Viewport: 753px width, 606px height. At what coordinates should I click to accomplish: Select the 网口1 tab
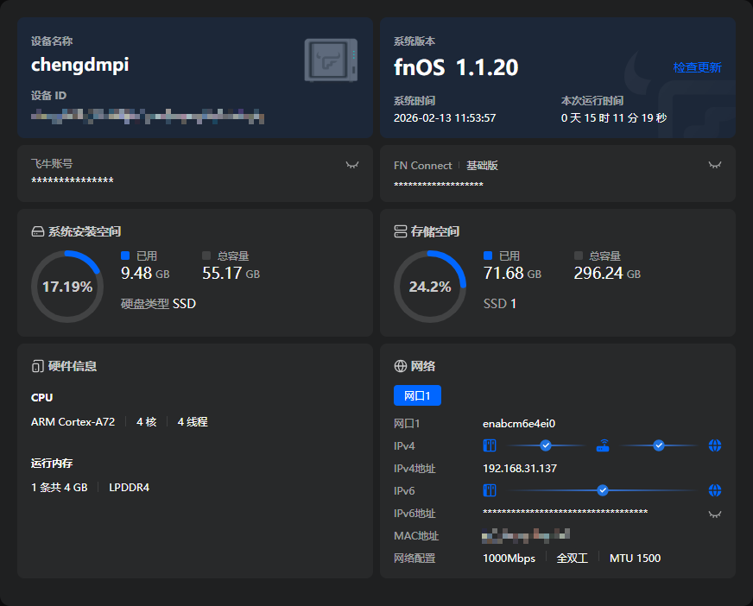417,395
